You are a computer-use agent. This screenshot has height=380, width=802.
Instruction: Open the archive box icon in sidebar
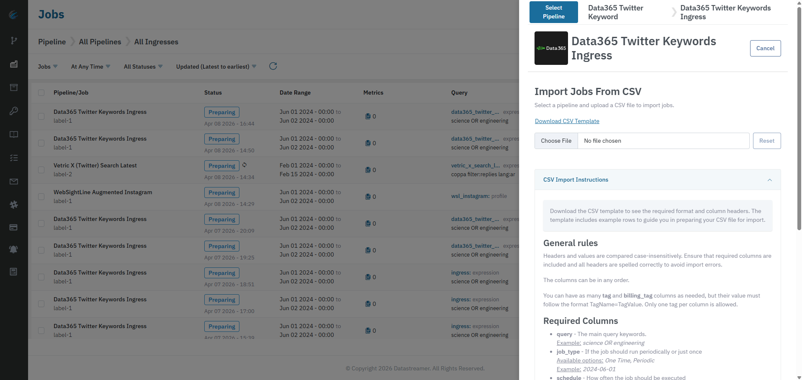click(x=14, y=87)
